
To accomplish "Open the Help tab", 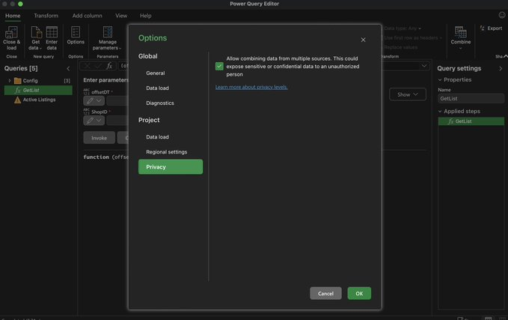I will coord(145,16).
